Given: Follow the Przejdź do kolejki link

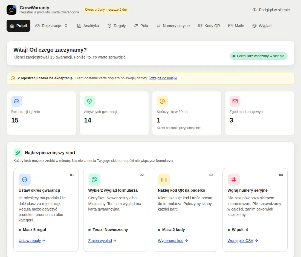Looking at the screenshot, I should (x=163, y=78).
